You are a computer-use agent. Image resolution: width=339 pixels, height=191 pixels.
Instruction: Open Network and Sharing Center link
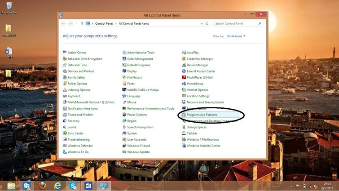point(205,102)
